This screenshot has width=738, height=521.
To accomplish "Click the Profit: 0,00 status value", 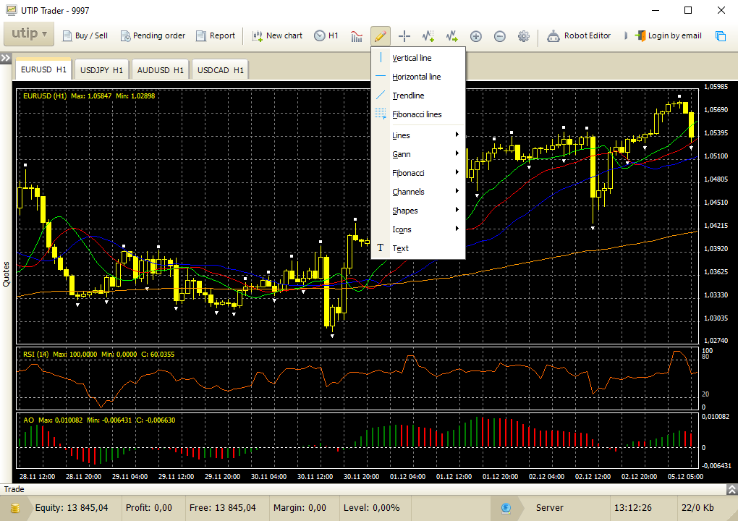I will click(x=149, y=508).
